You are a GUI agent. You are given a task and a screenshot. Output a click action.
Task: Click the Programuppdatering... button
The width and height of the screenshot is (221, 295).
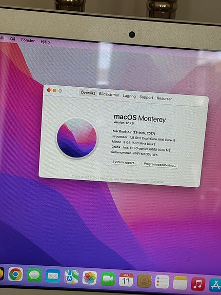tap(159, 165)
